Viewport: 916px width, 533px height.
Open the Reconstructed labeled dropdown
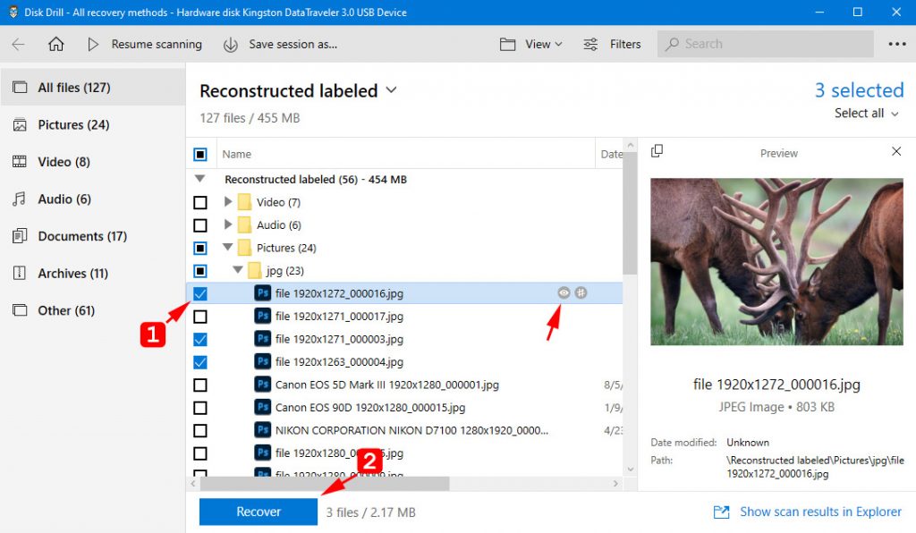(392, 90)
